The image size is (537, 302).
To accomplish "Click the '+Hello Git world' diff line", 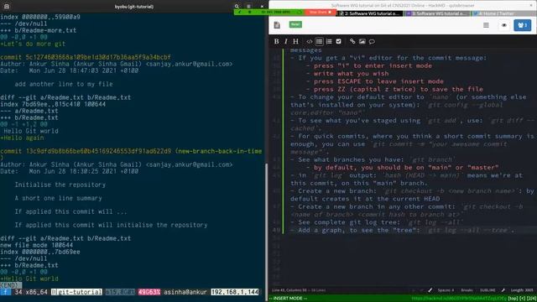I will pyautogui.click(x=29, y=279).
